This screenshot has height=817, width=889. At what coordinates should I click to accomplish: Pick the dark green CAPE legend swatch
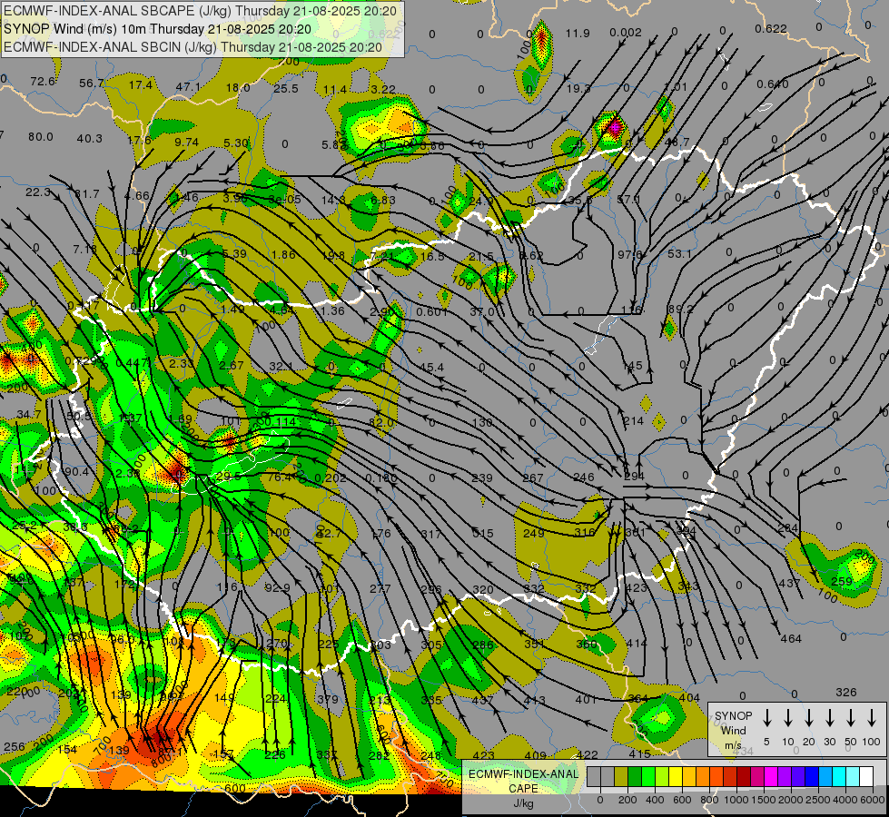635,777
